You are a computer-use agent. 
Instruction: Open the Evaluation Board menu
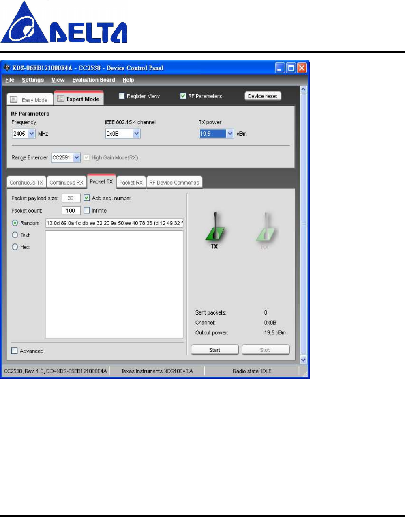click(94, 80)
